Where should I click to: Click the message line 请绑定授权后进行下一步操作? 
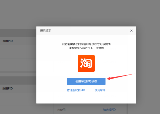click(x=86, y=48)
